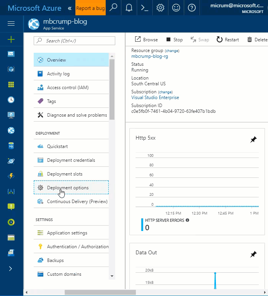Select Deployment options
The height and width of the screenshot is (296, 268).
pyautogui.click(x=71, y=187)
